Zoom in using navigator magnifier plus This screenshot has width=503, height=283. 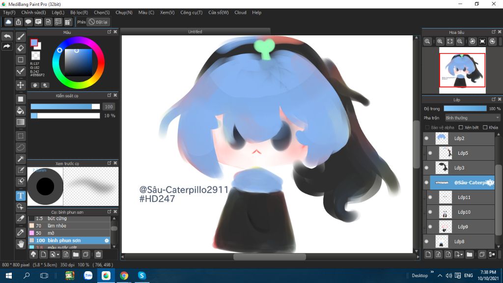tap(440, 41)
